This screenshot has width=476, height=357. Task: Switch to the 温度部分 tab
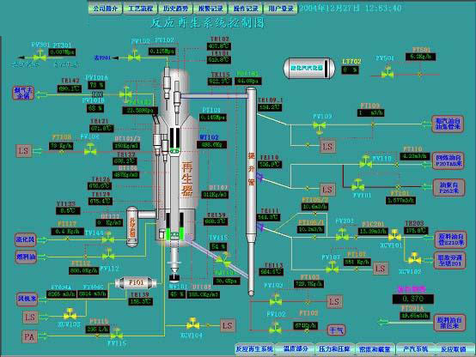point(296,349)
